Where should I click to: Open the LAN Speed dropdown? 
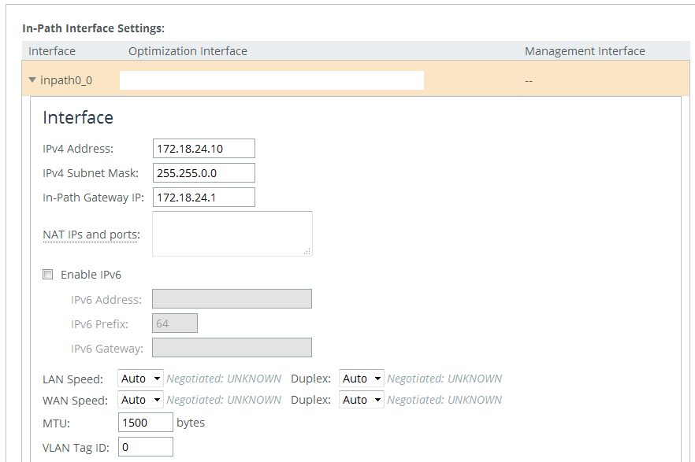(x=140, y=379)
